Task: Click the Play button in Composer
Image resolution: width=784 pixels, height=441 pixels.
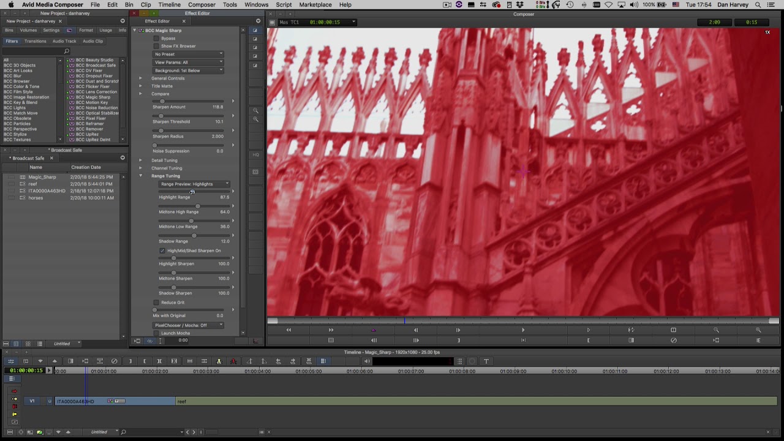Action: click(x=522, y=330)
